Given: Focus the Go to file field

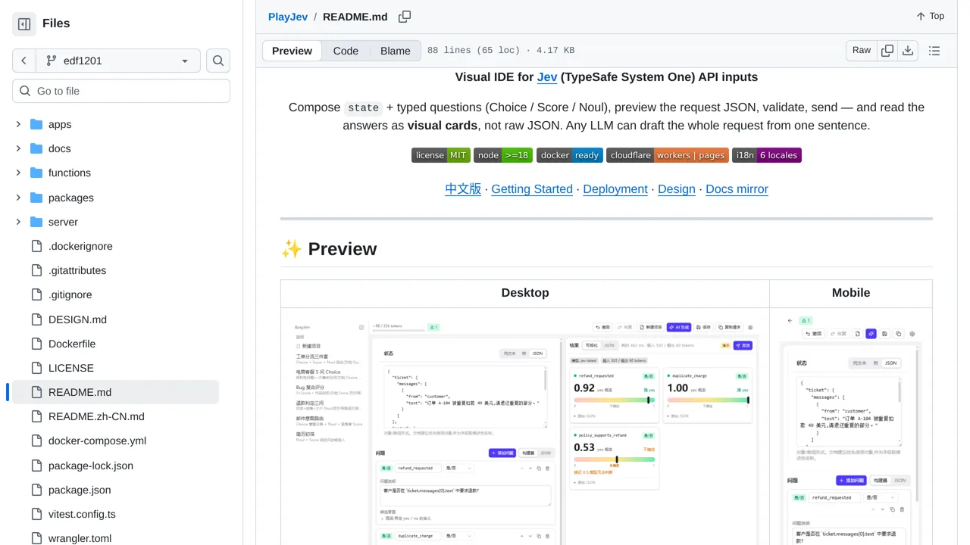Looking at the screenshot, I should (x=121, y=91).
